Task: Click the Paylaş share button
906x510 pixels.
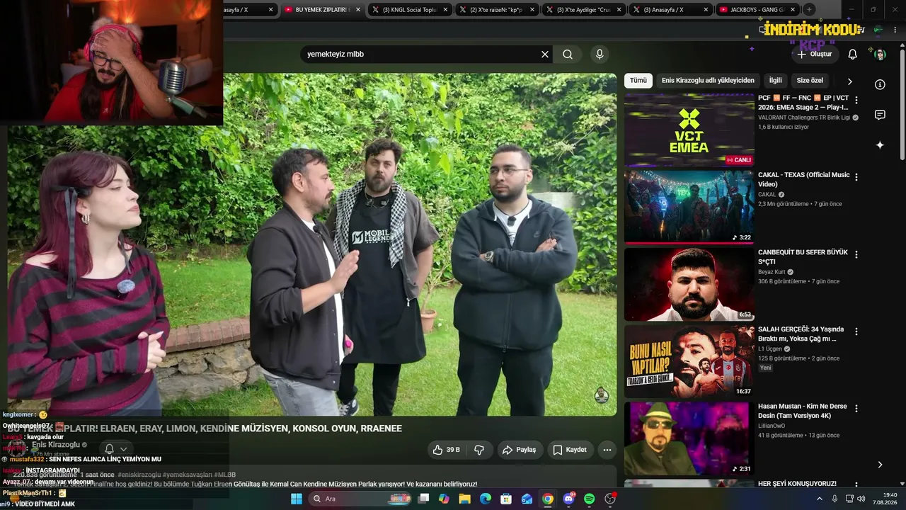Action: click(x=519, y=450)
